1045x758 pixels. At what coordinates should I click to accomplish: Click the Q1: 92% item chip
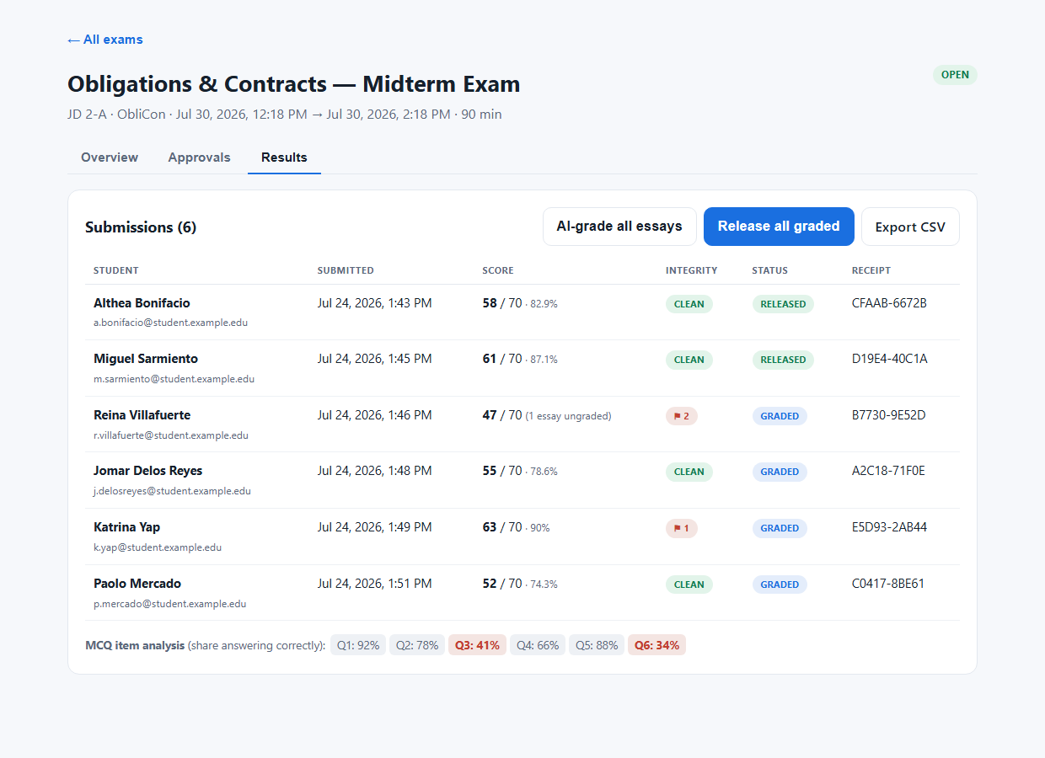coord(358,645)
